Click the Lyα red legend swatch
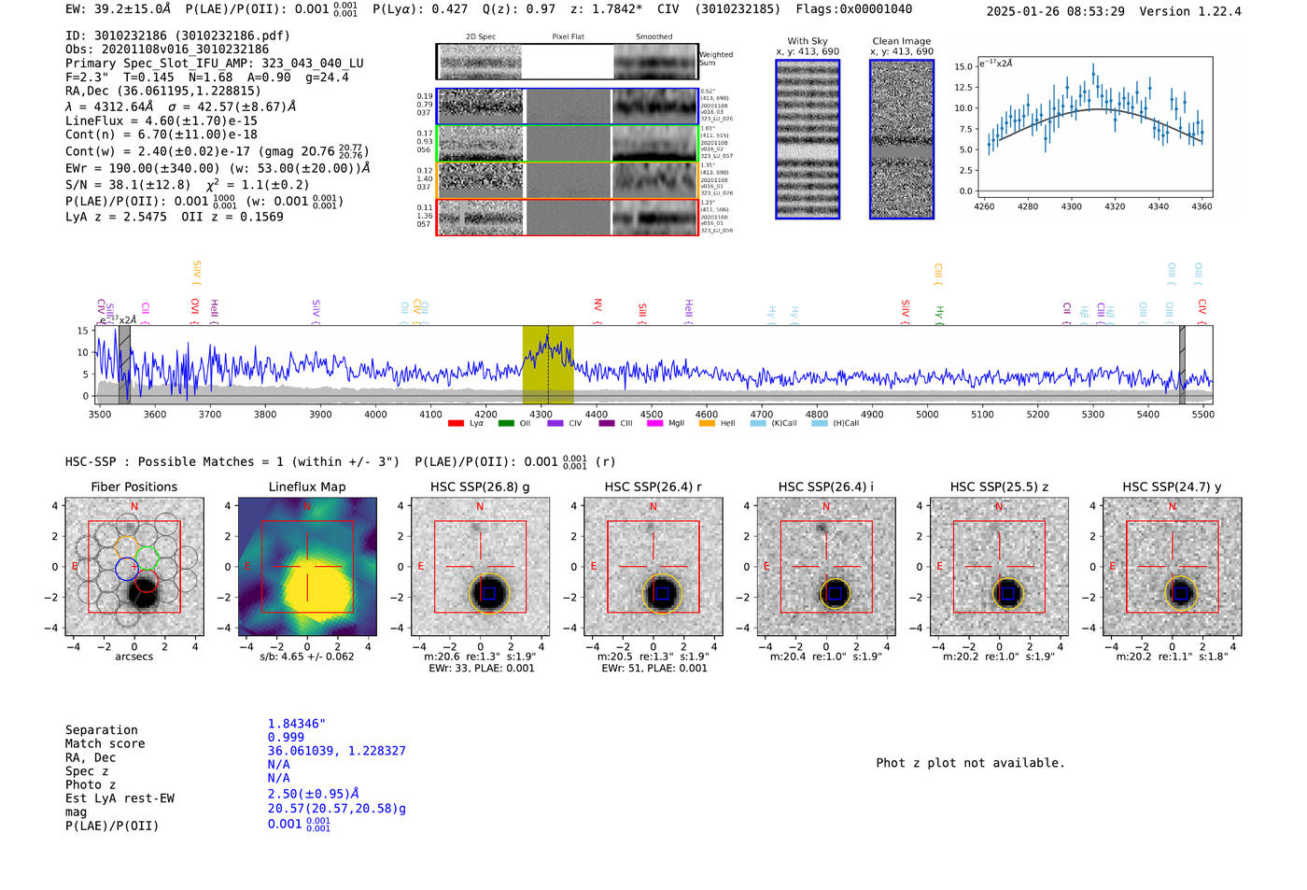Screen dimensions: 1307x890 456,423
